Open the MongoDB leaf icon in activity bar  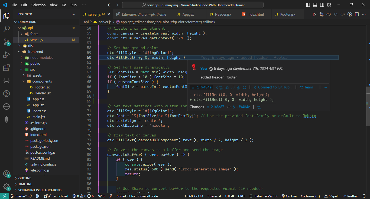pos(7,120)
